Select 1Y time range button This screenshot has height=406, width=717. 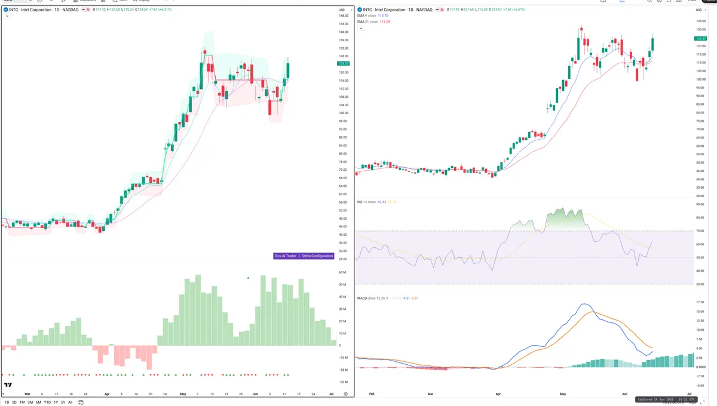tap(56, 402)
